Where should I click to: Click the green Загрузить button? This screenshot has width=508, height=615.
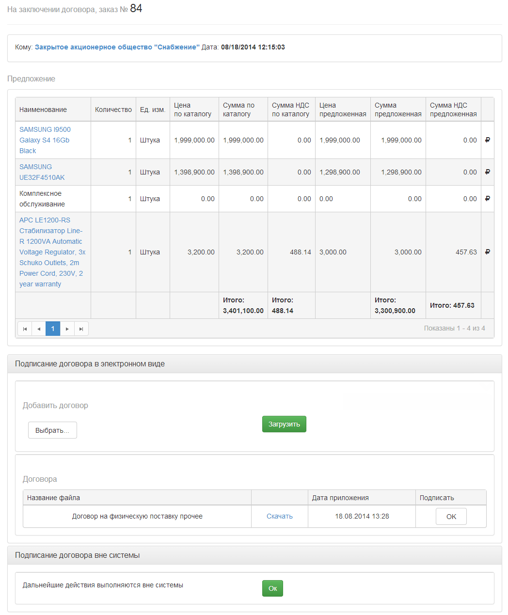(284, 424)
